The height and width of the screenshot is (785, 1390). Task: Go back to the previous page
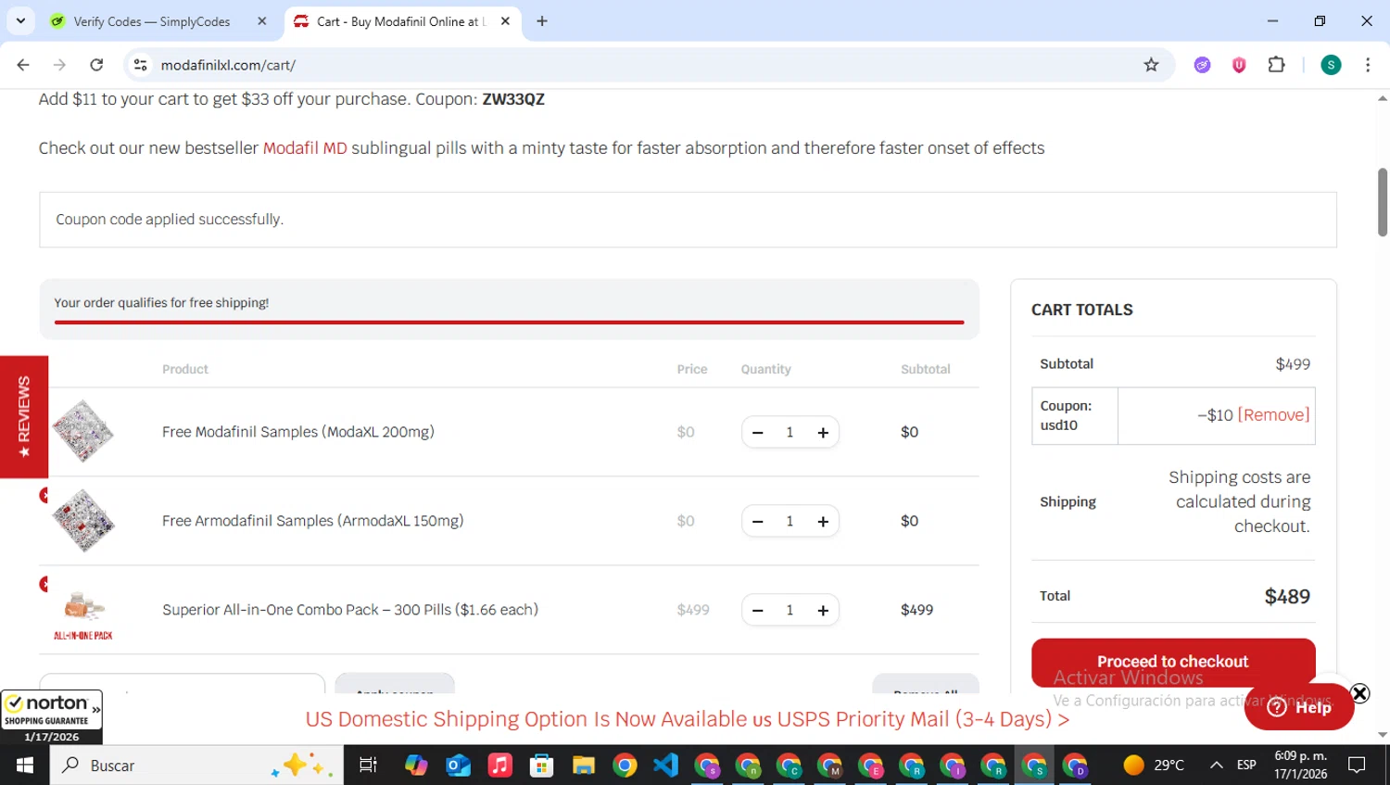point(23,65)
